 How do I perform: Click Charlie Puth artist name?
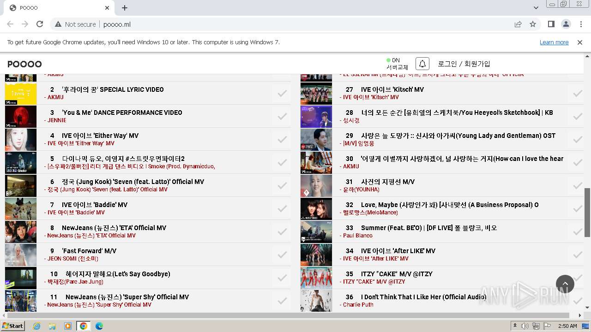coord(358,305)
